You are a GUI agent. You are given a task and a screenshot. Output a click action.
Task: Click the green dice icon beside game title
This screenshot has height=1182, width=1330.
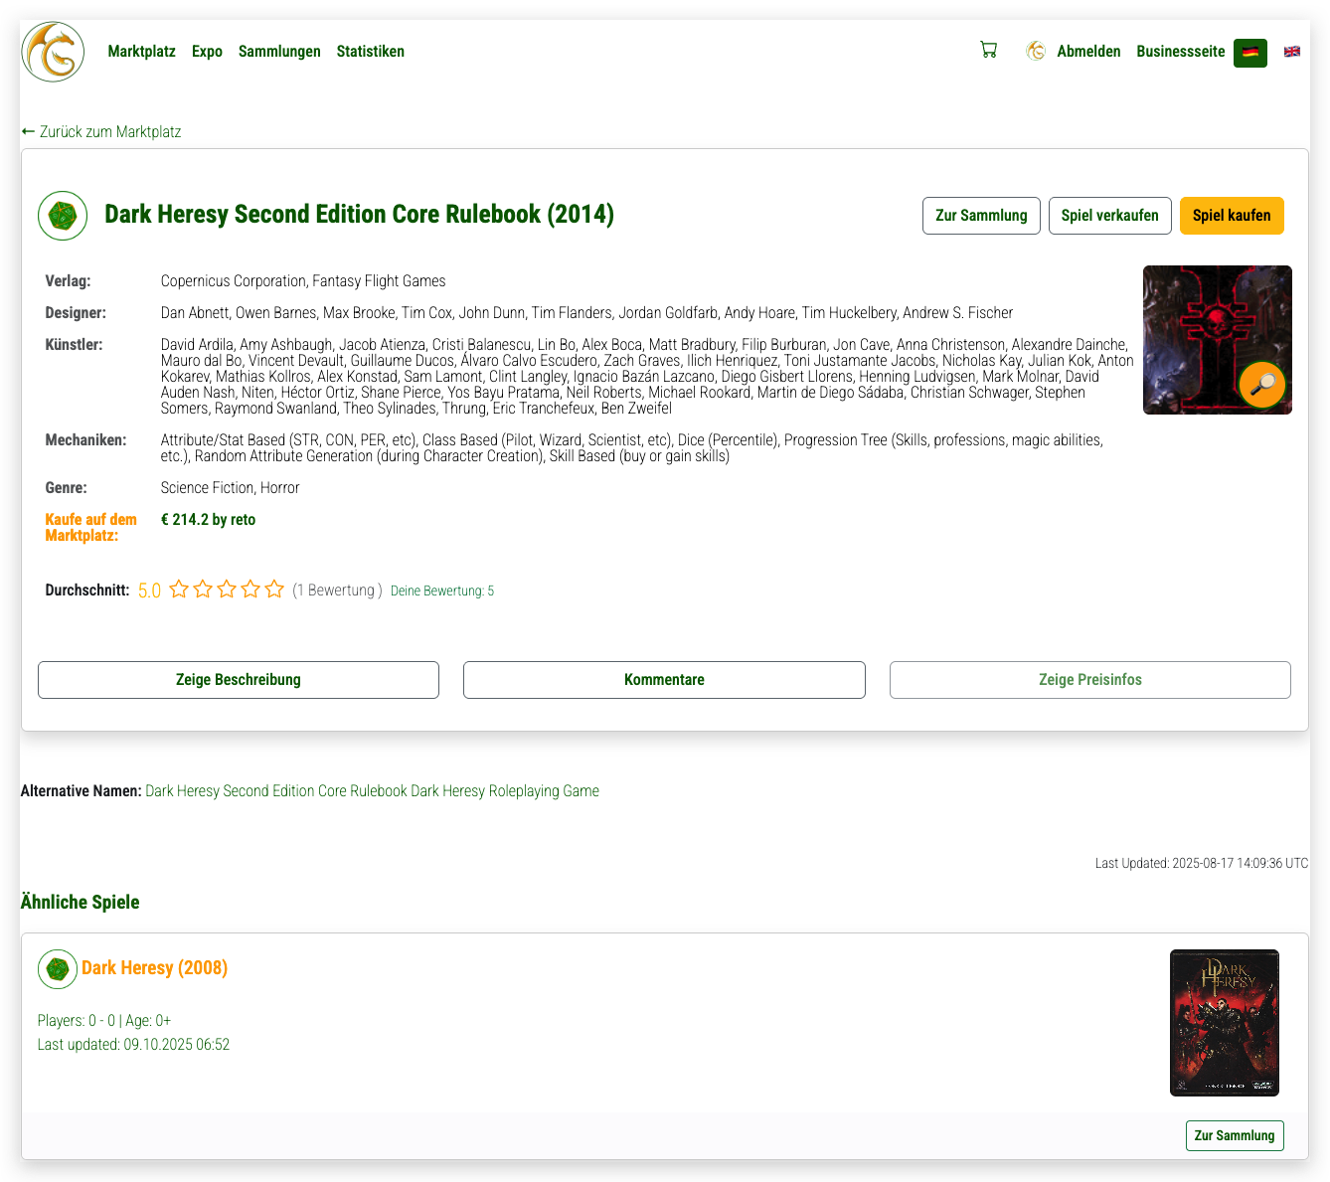point(63,216)
